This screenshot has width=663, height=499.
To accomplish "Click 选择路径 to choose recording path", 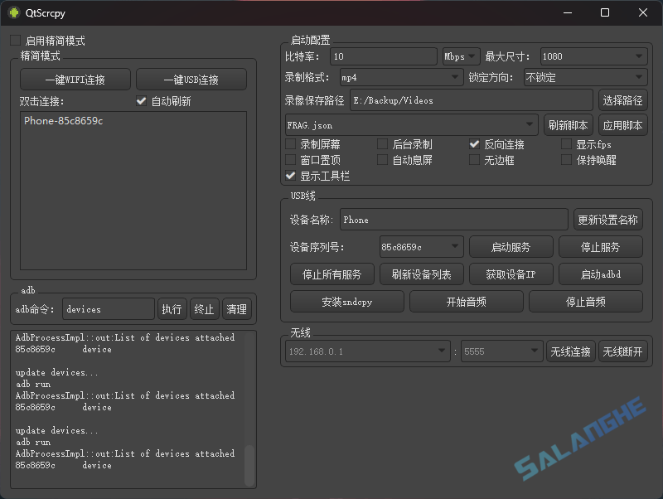I will tap(624, 99).
